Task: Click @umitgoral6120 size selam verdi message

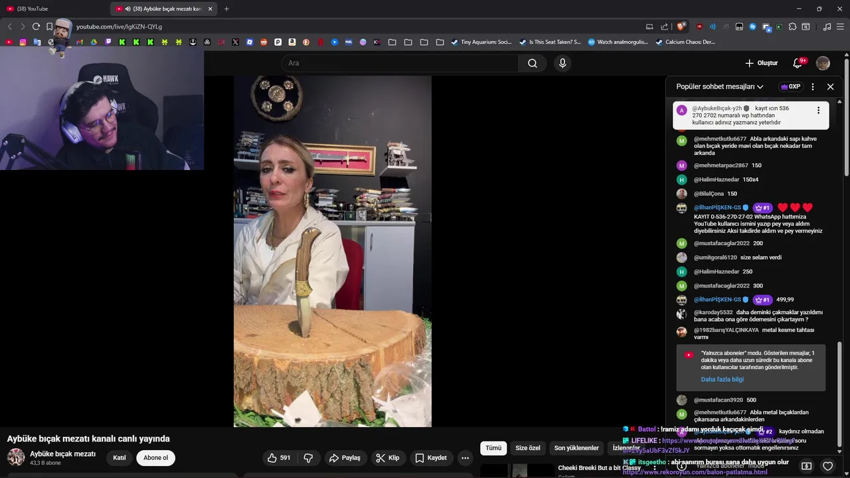Action: click(x=750, y=258)
